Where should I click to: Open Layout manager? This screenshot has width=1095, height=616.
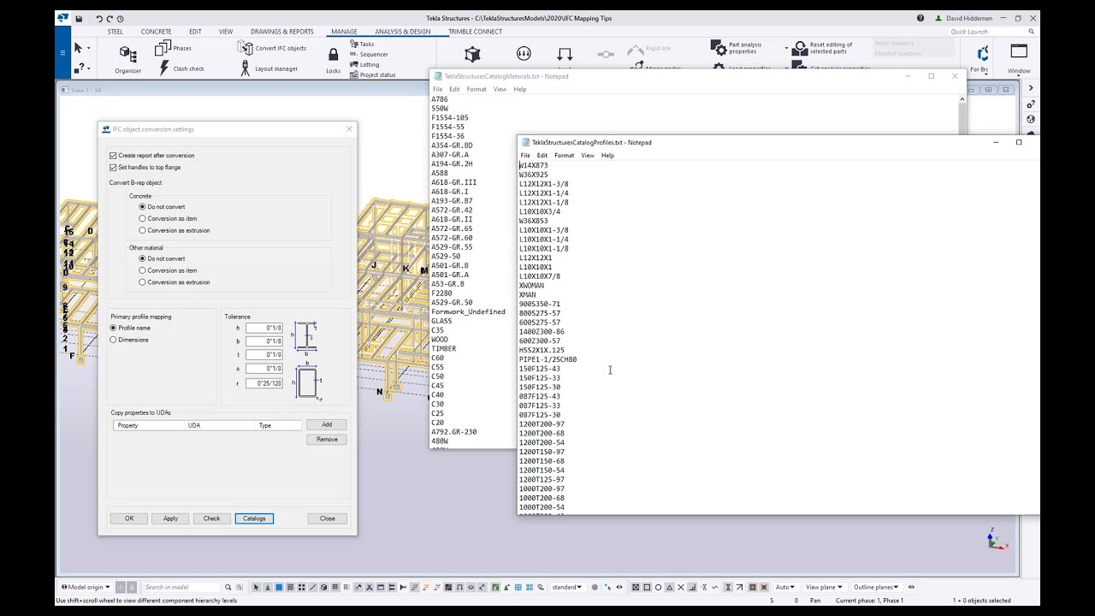click(269, 68)
